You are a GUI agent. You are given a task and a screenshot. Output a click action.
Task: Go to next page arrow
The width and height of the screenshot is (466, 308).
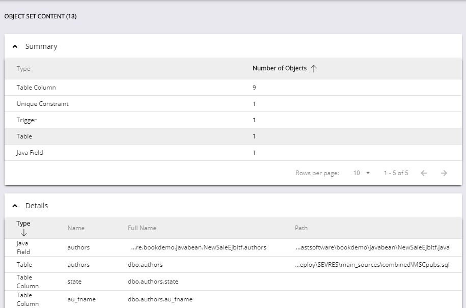click(x=444, y=173)
